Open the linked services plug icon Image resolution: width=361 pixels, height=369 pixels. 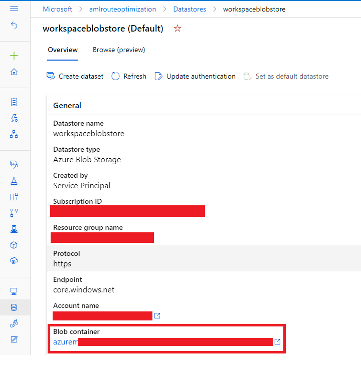pos(14,323)
